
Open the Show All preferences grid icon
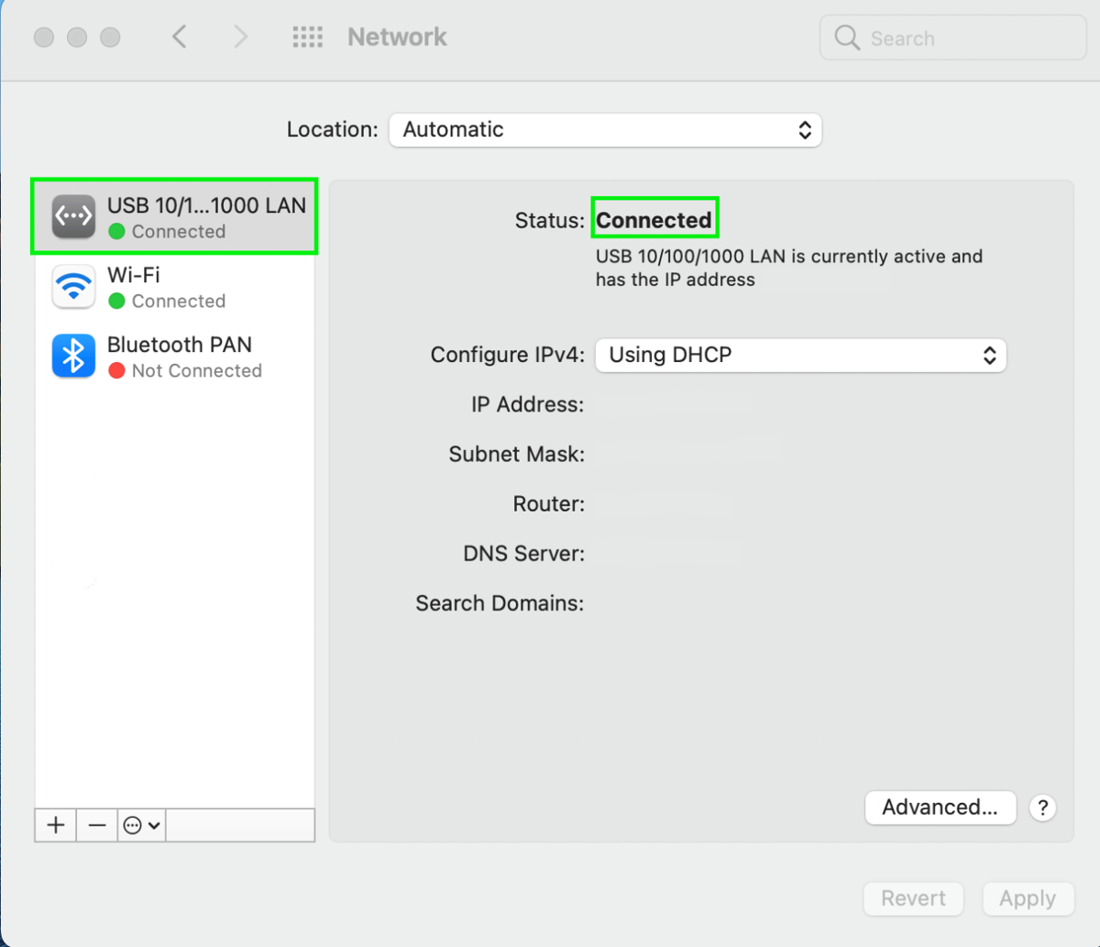point(307,37)
